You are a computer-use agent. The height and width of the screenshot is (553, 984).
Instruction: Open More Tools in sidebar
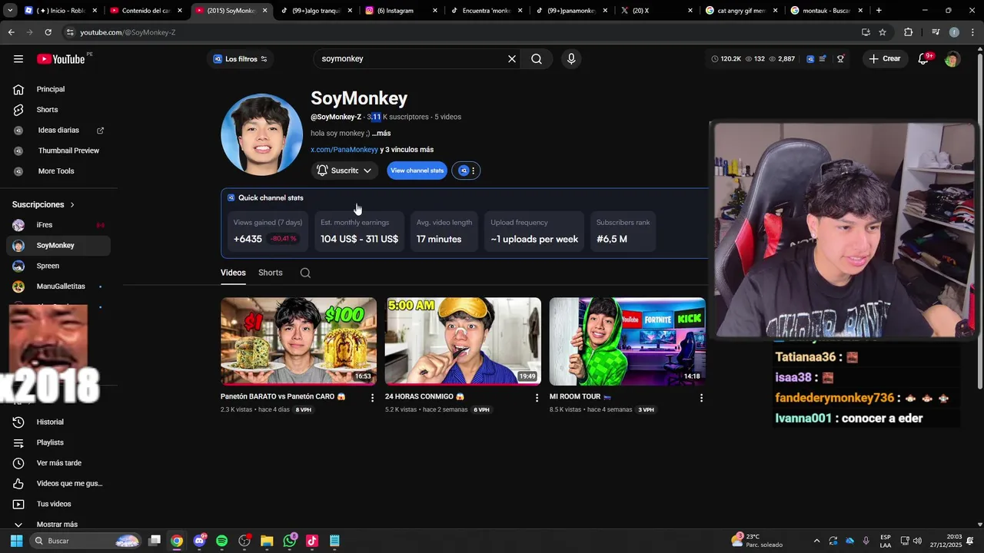point(57,171)
